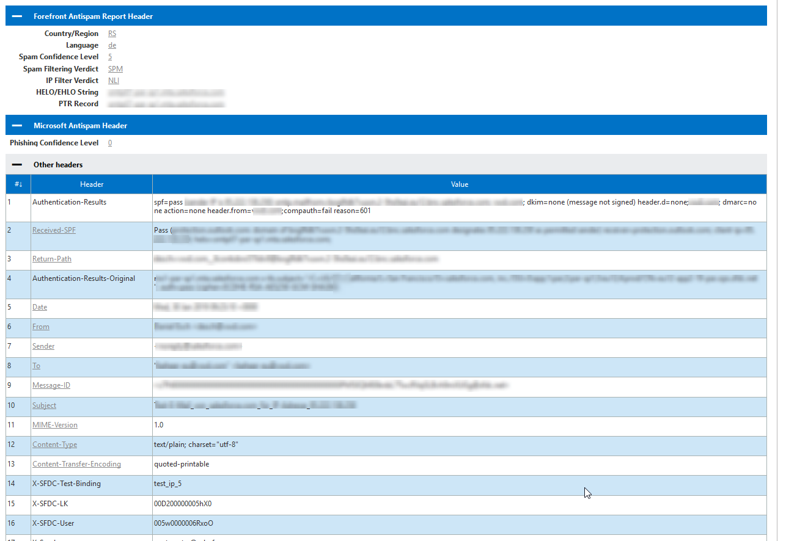Open the From header link
This screenshot has width=786, height=541.
[40, 326]
